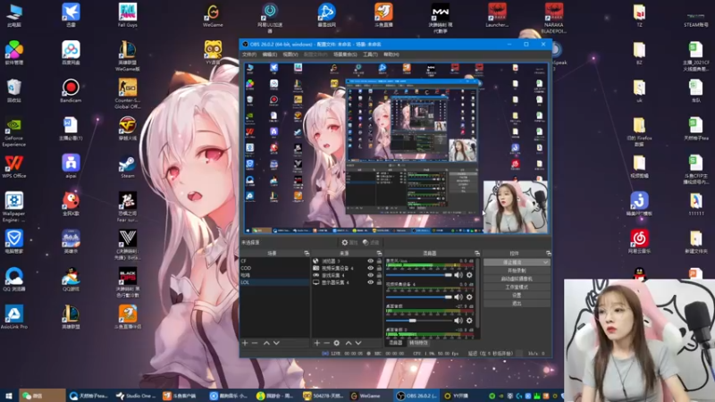715x402 pixels.
Task: Open gear settings for 麦克风/Aux channel
Action: 469,275
